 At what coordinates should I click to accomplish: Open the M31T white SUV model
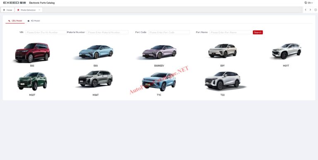tap(286, 51)
